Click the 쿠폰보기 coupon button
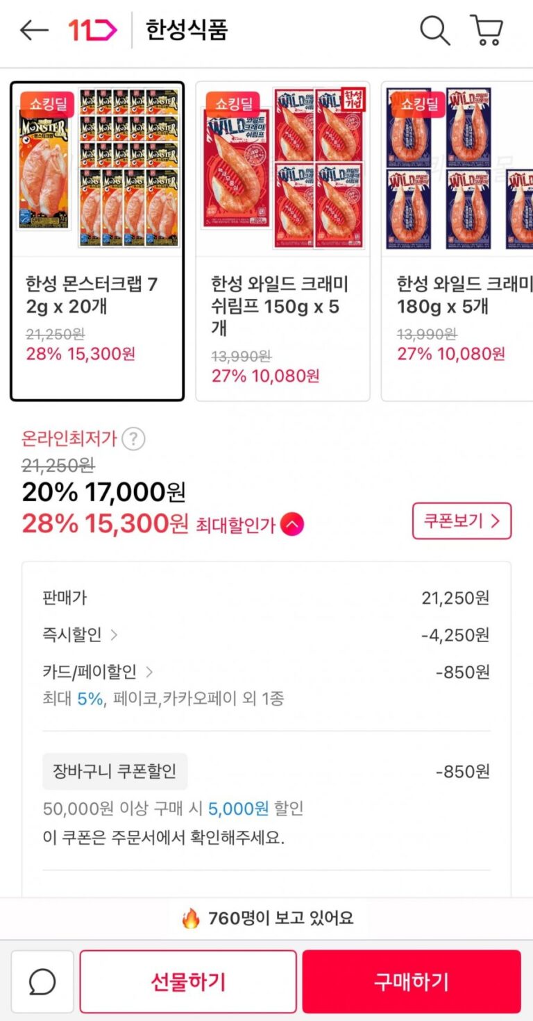This screenshot has width=533, height=1021. [x=462, y=521]
